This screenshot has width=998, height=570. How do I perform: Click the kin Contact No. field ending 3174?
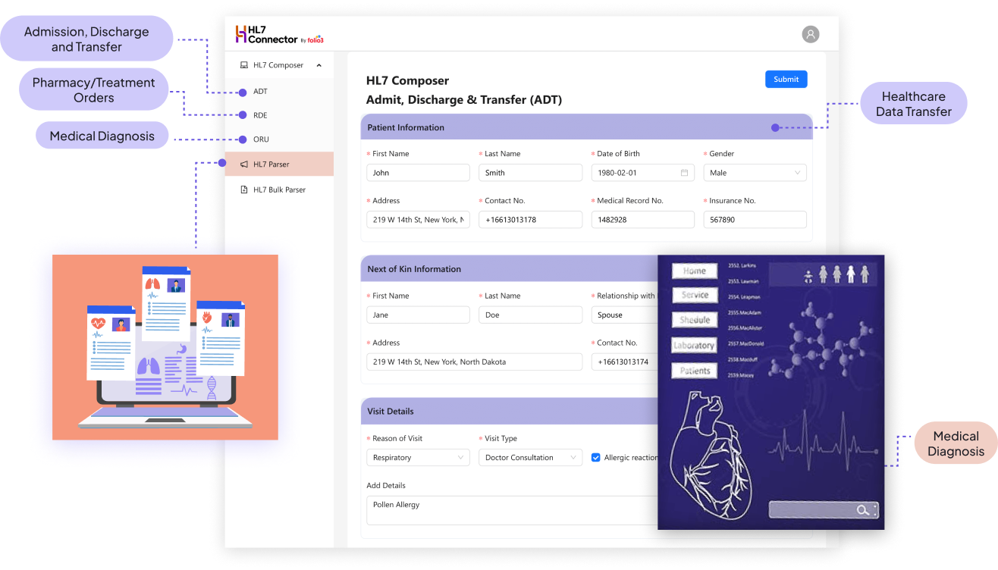tap(625, 362)
